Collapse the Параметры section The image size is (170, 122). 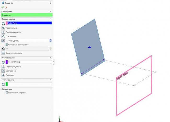click(x=50, y=89)
